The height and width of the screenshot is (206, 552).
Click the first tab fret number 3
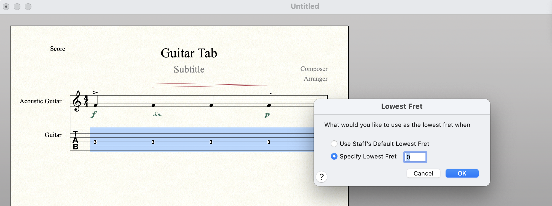click(95, 142)
